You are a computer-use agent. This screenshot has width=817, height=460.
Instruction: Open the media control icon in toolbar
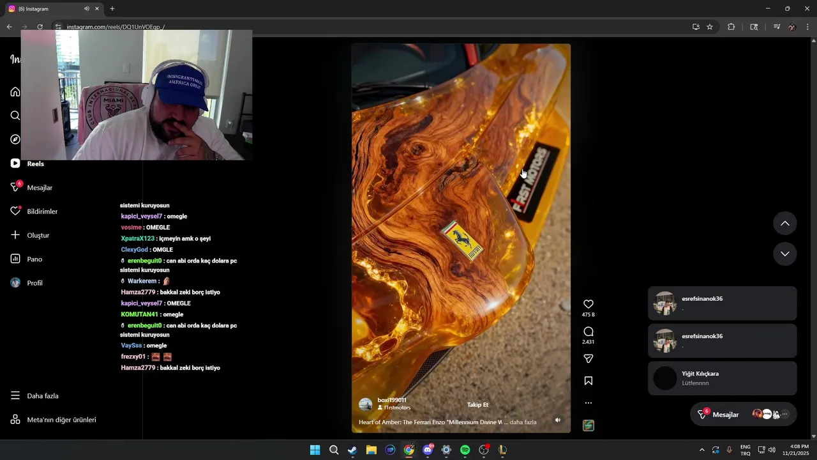777,27
